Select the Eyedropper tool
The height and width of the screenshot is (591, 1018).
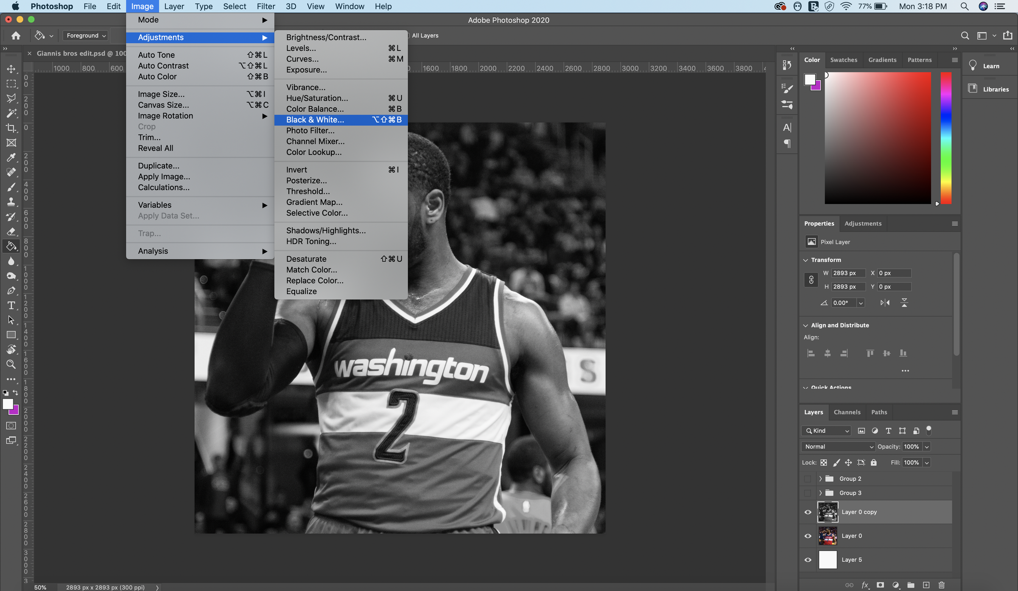point(11,157)
